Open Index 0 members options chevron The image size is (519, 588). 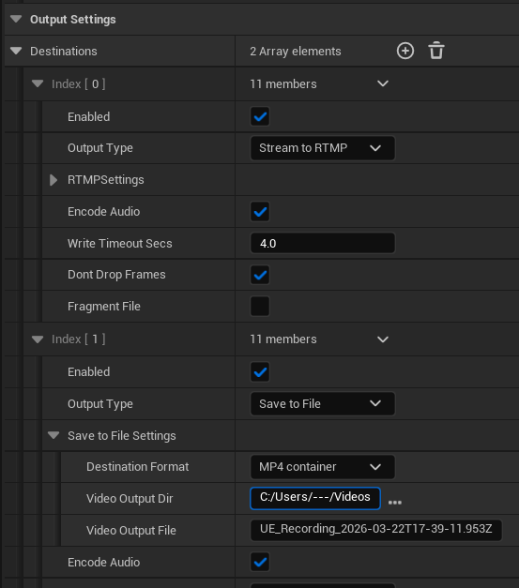point(383,83)
